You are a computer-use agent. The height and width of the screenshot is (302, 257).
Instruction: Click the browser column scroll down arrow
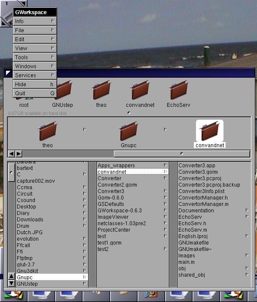tap(11, 284)
